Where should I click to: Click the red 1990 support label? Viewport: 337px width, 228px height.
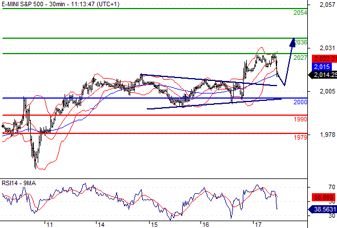[x=300, y=119]
